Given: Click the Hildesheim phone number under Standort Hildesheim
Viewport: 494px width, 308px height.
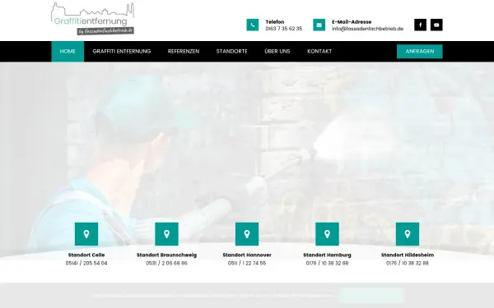Looking at the screenshot, I should coord(408,263).
